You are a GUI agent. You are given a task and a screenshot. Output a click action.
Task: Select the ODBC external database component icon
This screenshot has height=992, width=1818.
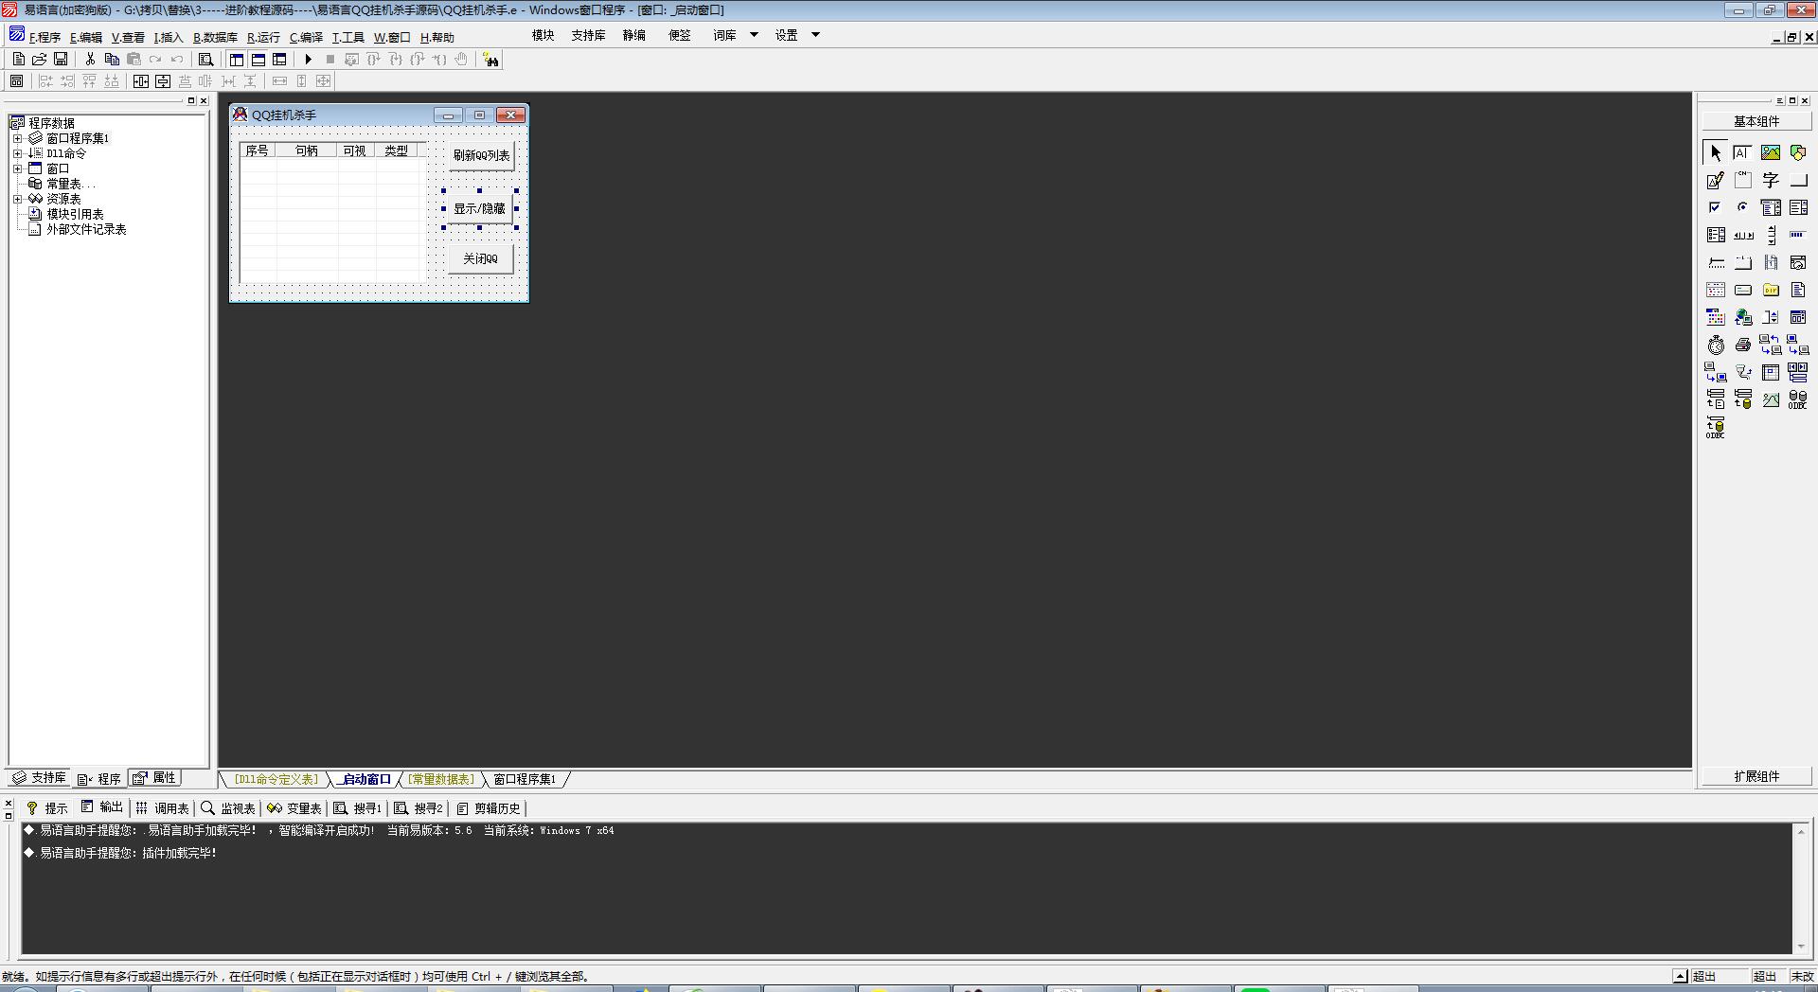point(1797,399)
